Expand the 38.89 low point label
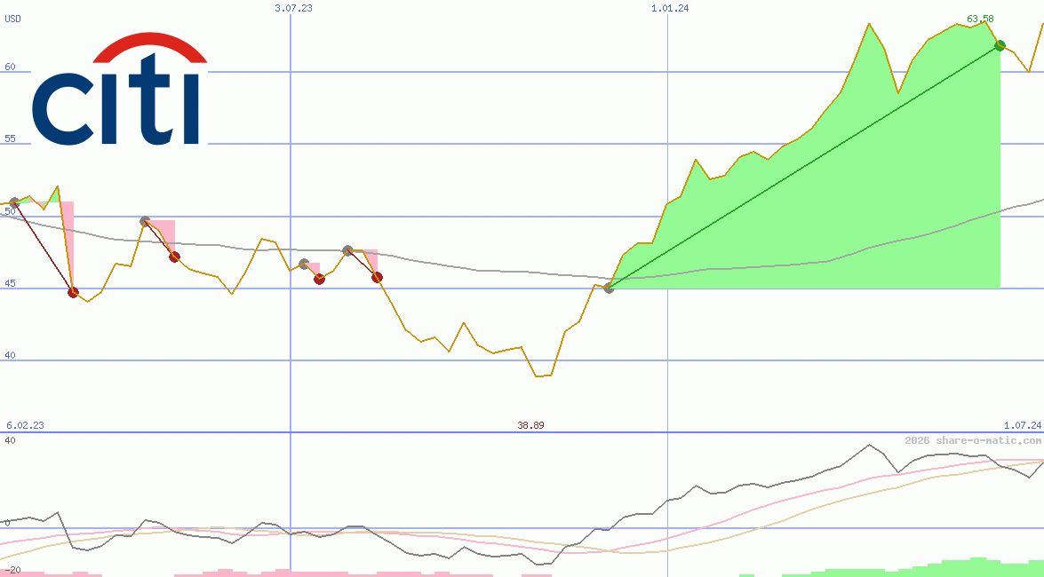Screen dimensions: 1044x577 click(x=530, y=425)
